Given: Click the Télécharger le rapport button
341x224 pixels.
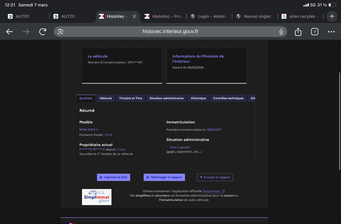Looking at the screenshot, I should pos(164,177).
